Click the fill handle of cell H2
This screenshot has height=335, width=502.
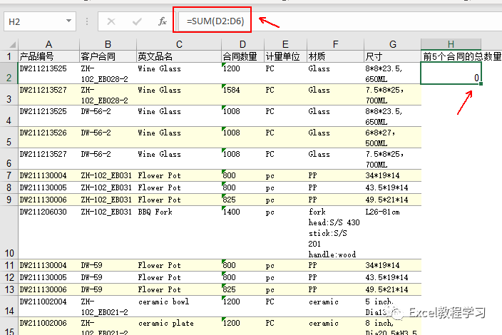pyautogui.click(x=481, y=84)
